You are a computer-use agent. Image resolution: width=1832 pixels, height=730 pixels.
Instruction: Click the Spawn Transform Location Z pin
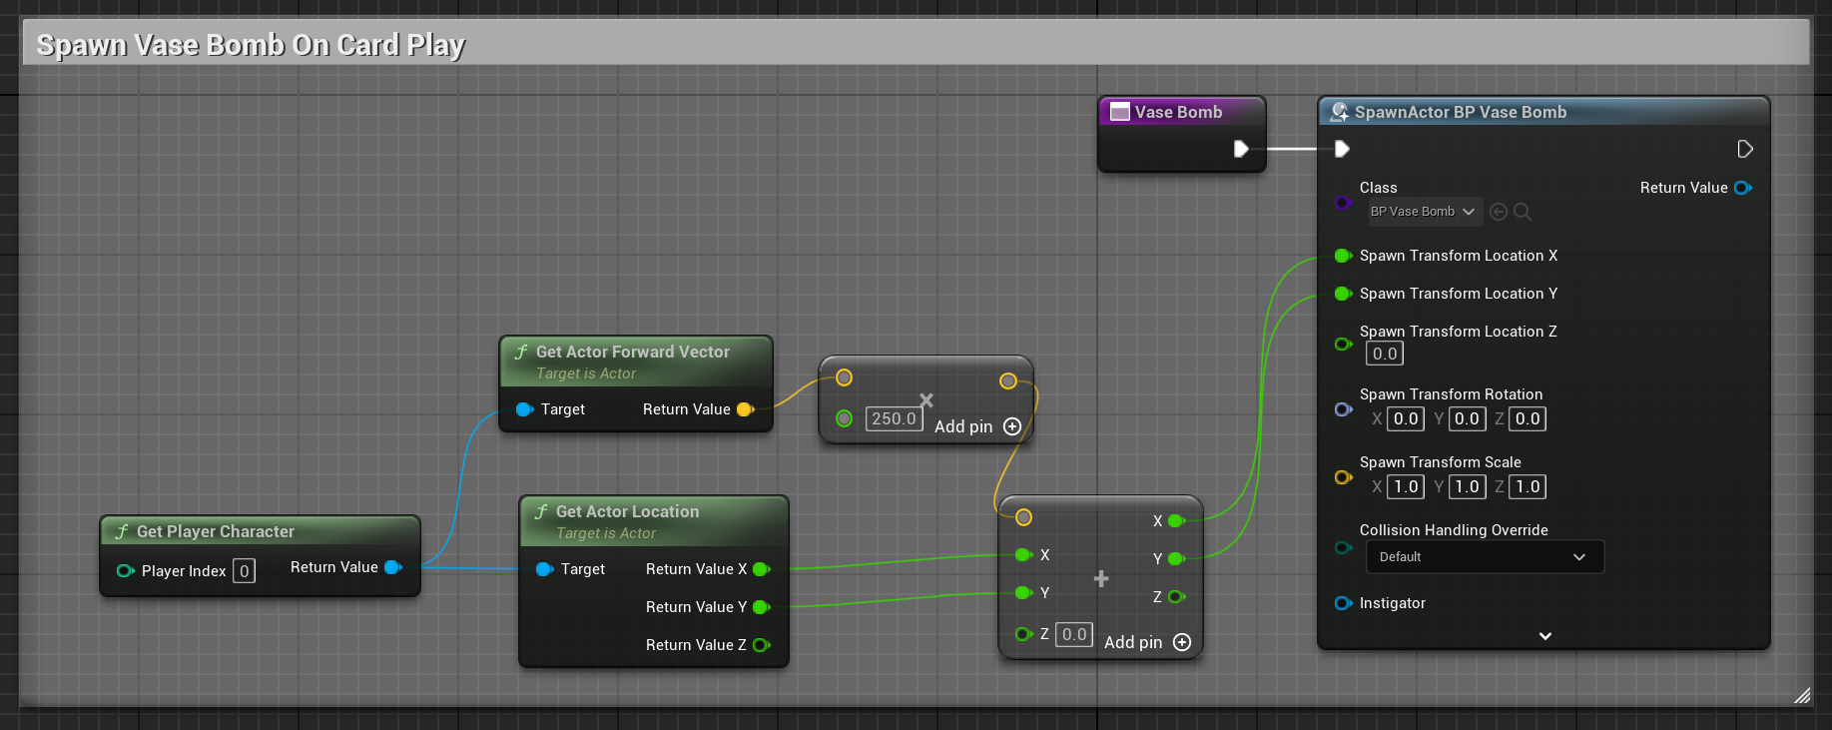coord(1343,345)
